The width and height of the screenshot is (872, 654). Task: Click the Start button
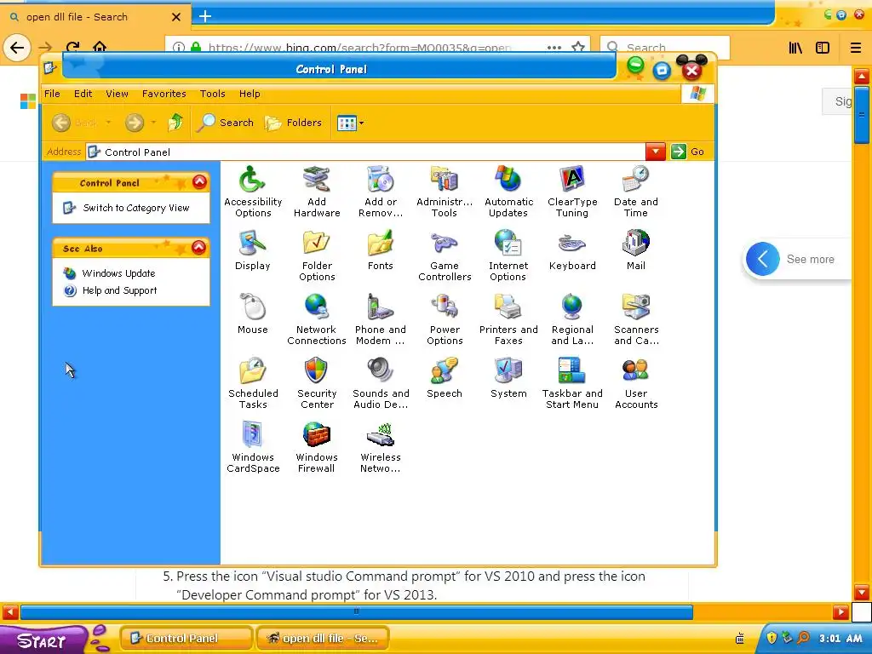point(43,640)
